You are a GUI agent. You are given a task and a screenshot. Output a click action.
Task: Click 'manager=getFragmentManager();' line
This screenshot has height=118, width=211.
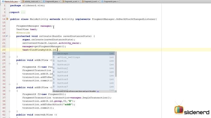44,47
